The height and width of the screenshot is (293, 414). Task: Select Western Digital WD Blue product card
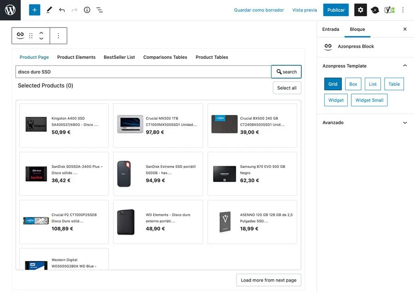[64, 259]
